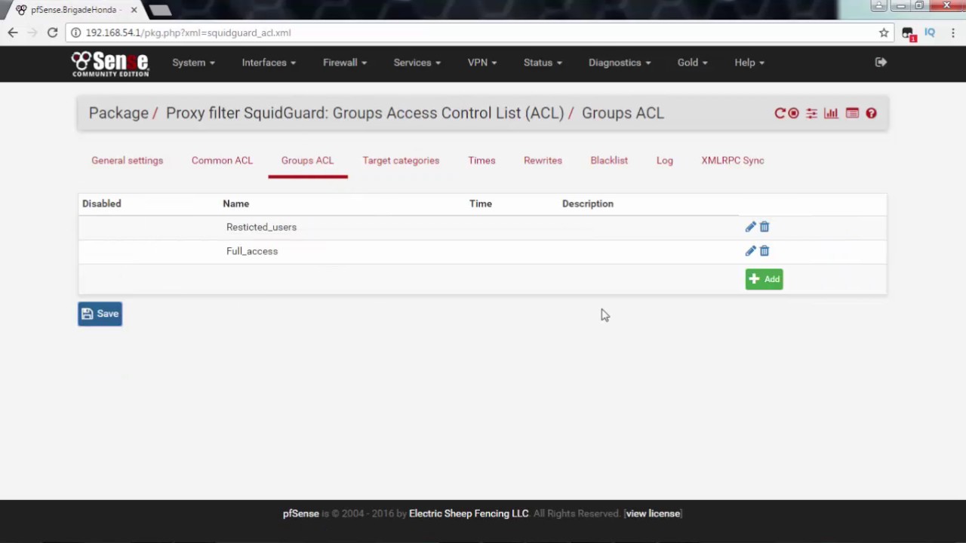Screen dimensions: 966x543
Task: Click the stop service icon
Action: coord(793,113)
